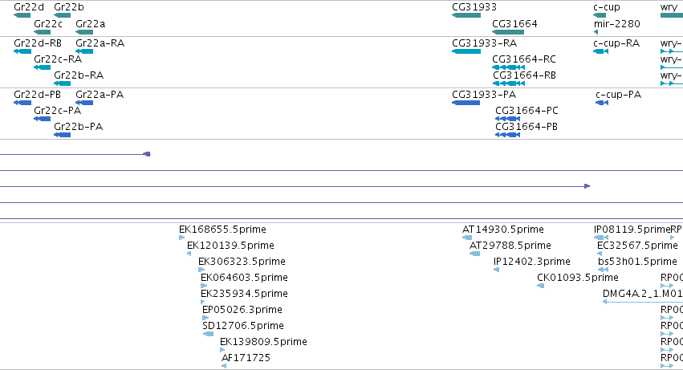
Task: Click the CG31664-RC transcript glyph
Action: tap(508, 67)
